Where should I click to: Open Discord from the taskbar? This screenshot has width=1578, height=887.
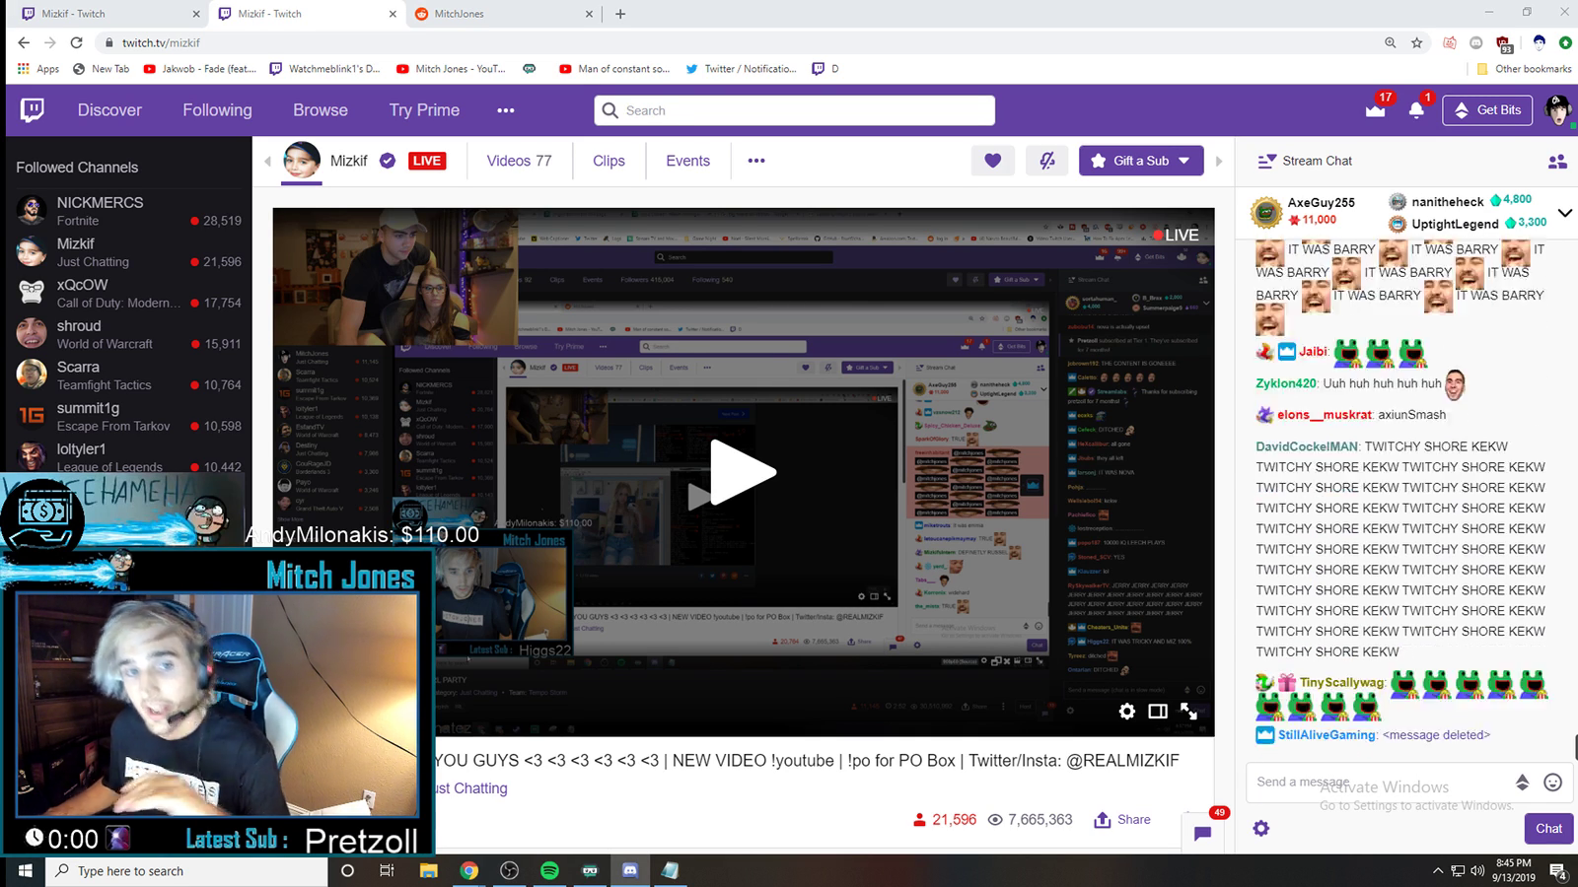(x=630, y=870)
